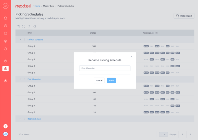Toggle SAT for Default Schedule Group 4

[x=173, y=66]
